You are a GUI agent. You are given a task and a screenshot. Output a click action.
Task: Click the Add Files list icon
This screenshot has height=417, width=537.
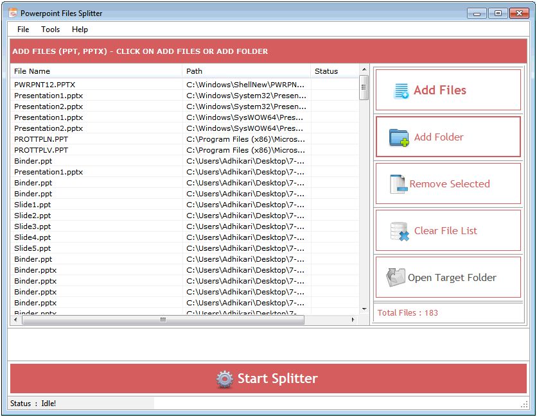point(401,90)
